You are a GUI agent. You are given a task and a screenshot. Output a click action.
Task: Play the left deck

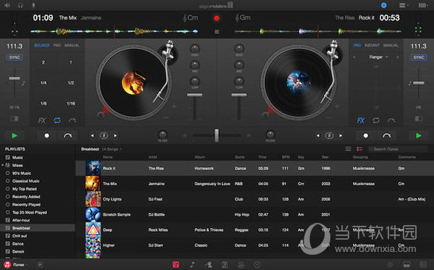click(x=14, y=135)
